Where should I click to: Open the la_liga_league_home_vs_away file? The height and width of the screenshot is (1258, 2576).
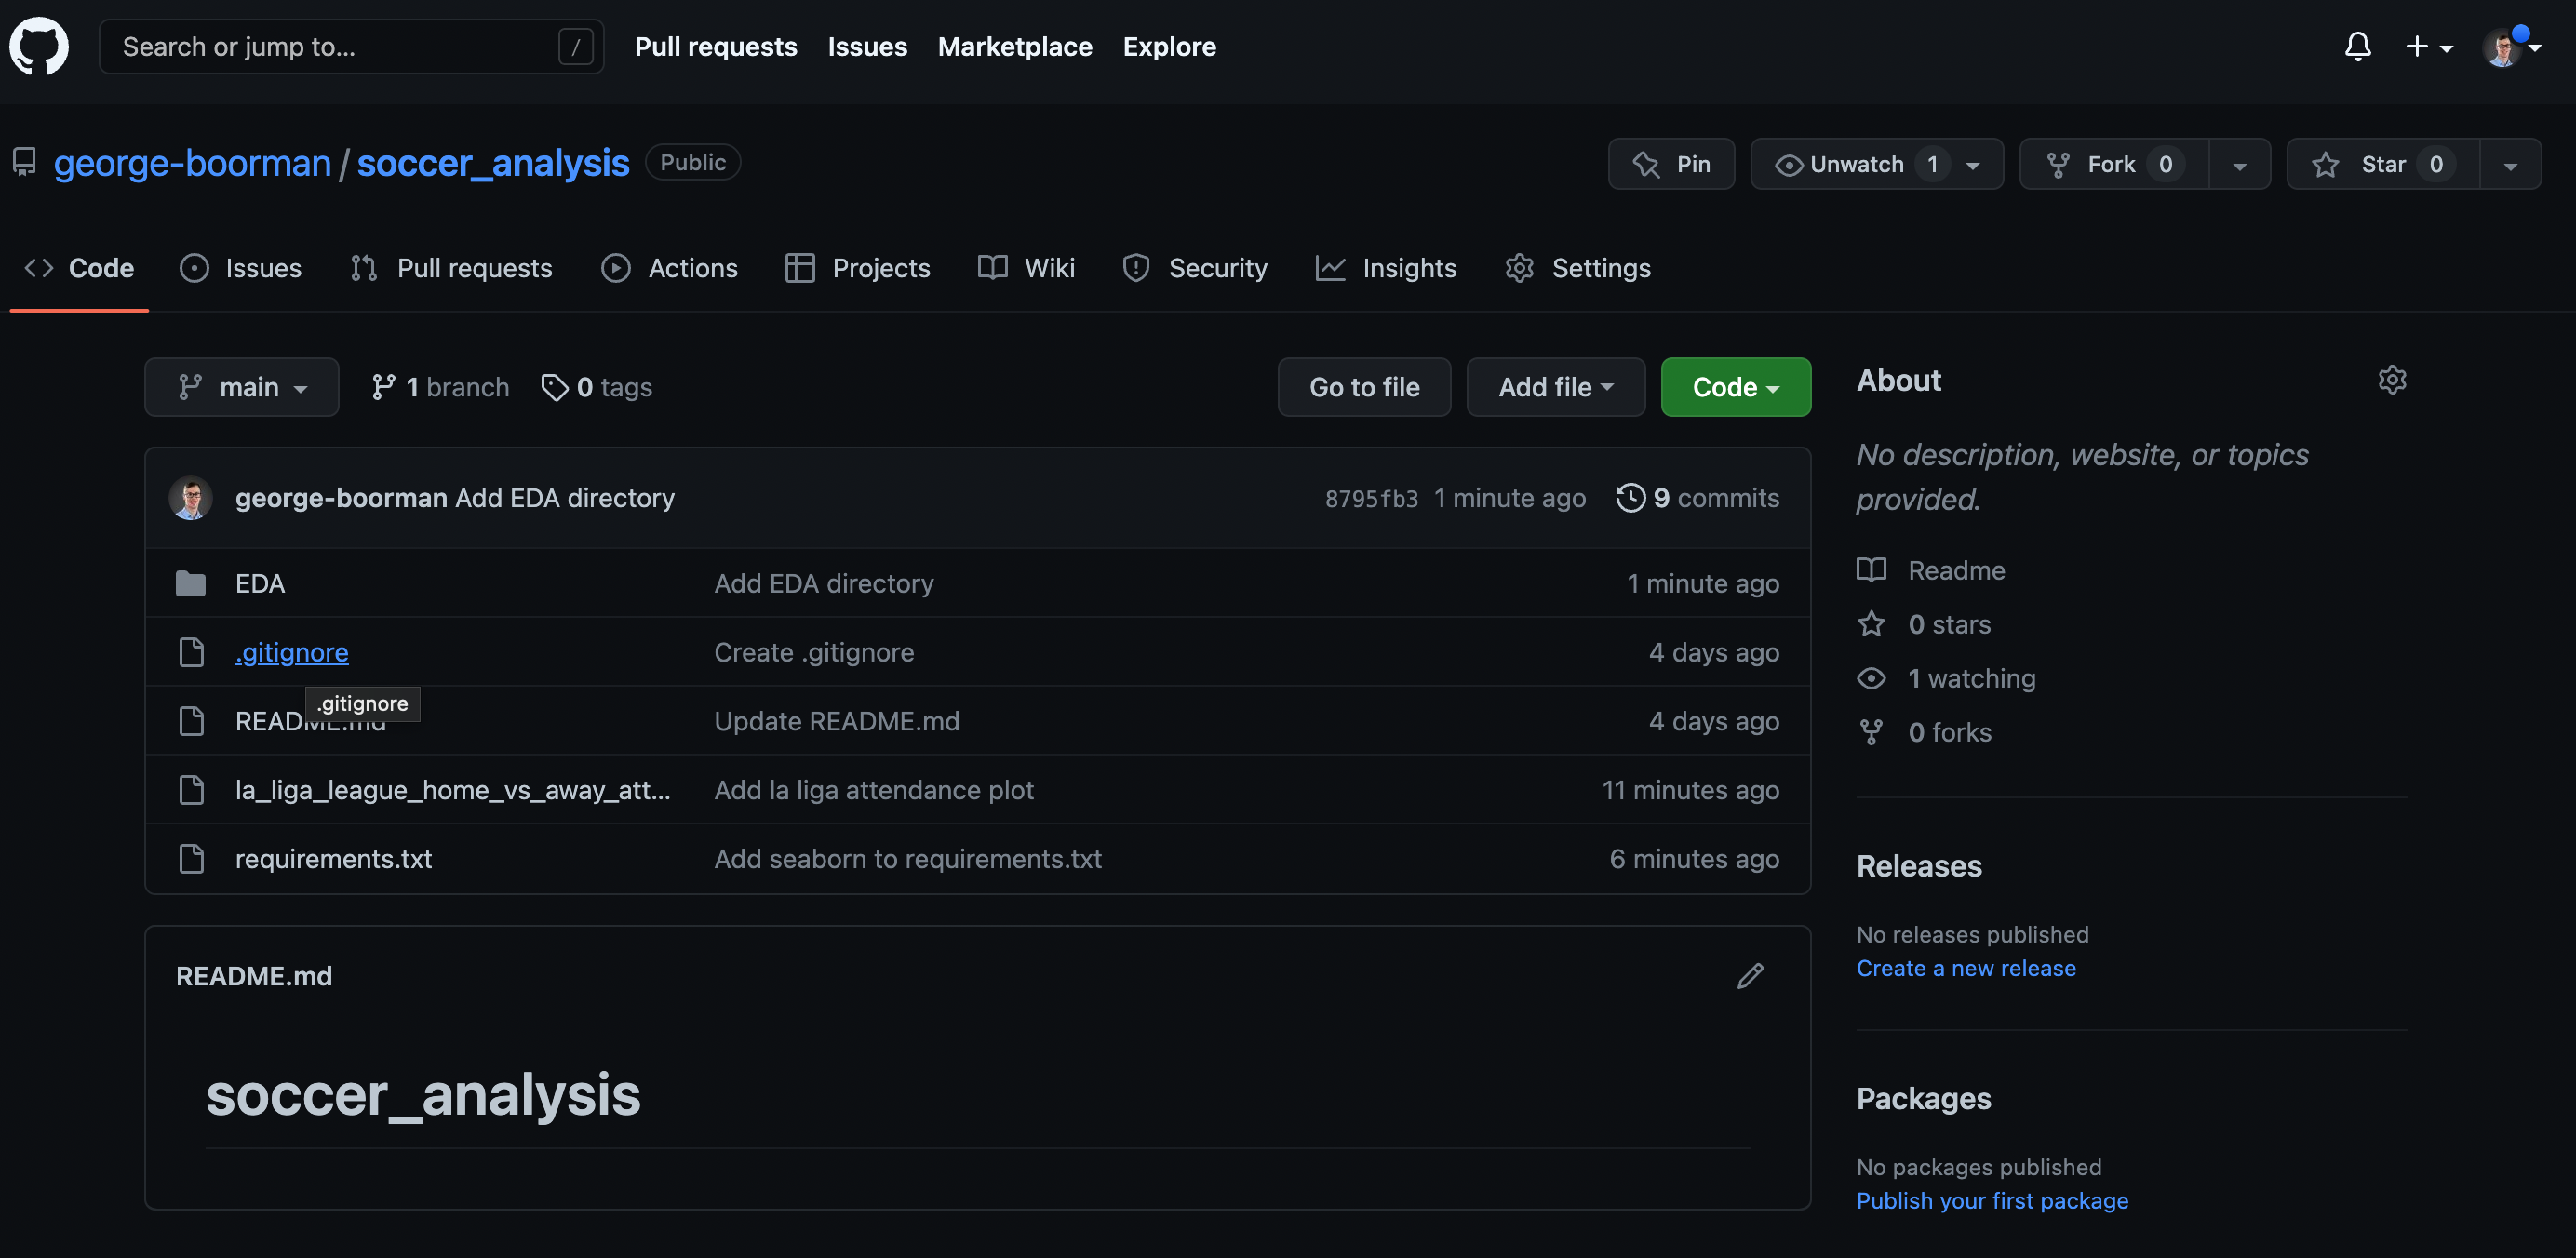click(x=452, y=790)
